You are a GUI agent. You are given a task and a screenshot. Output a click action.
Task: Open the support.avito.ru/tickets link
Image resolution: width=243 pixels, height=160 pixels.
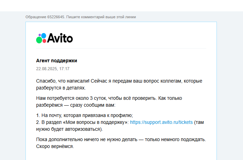pos(161,122)
